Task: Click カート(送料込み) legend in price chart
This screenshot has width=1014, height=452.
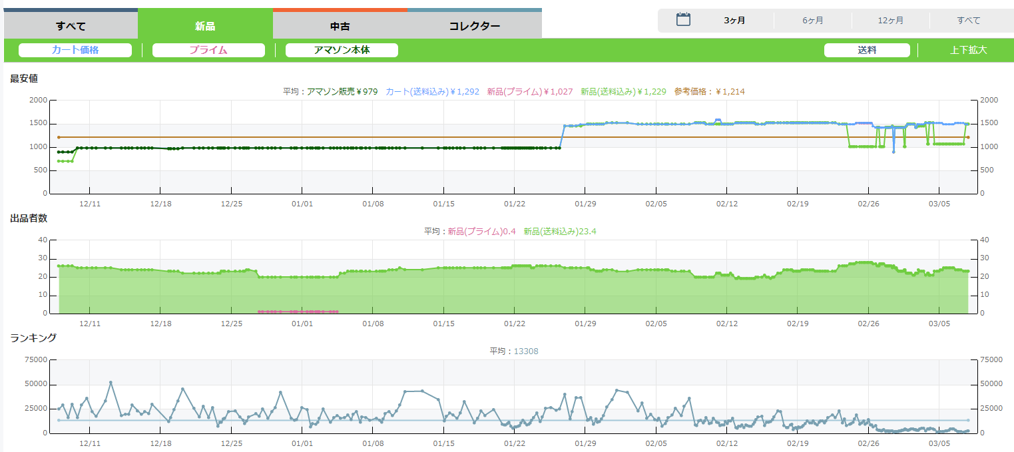Action: [x=432, y=92]
